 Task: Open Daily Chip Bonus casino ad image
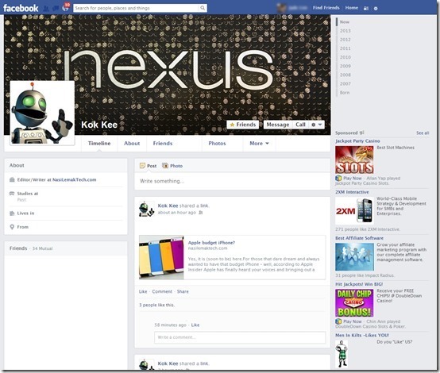click(x=354, y=303)
